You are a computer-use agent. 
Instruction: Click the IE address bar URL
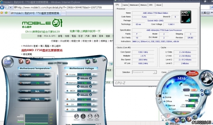60,7
